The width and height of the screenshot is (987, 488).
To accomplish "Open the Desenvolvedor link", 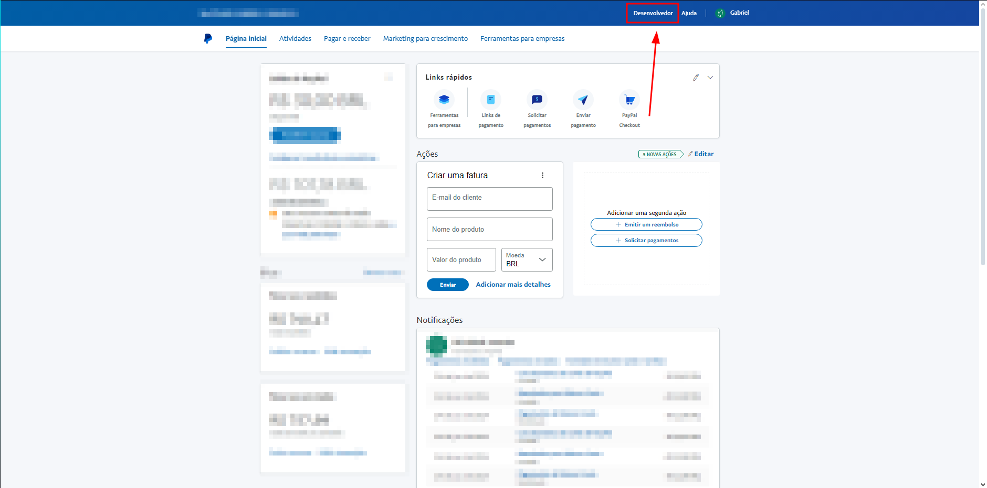I will (x=653, y=13).
